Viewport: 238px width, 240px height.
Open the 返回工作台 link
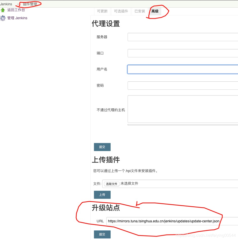[16, 10]
